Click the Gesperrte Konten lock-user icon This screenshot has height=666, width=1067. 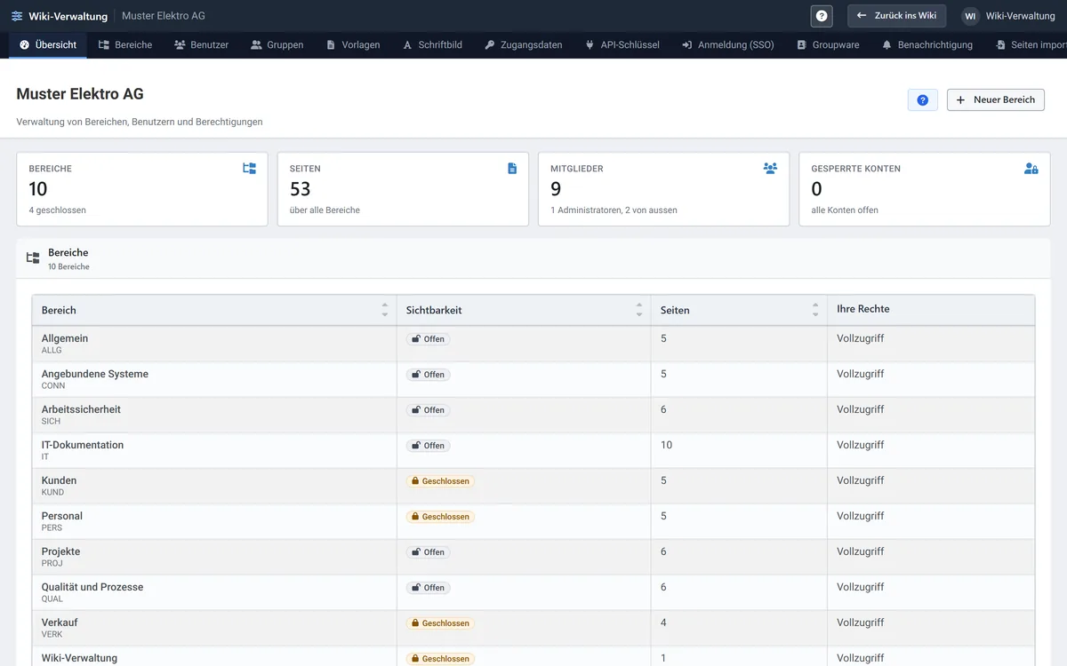coord(1031,168)
